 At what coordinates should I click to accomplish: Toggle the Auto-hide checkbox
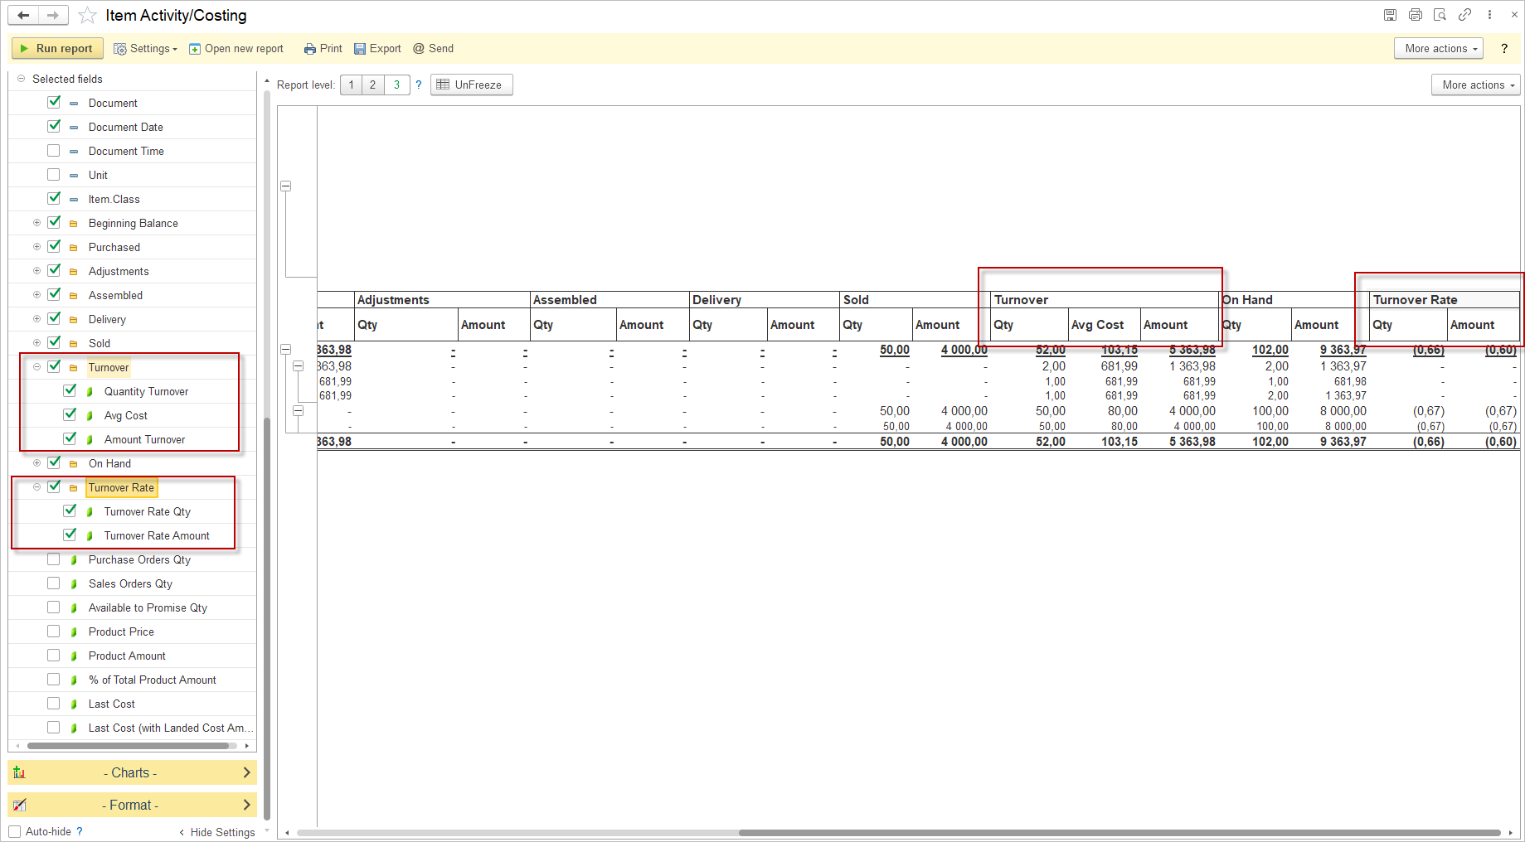click(15, 831)
